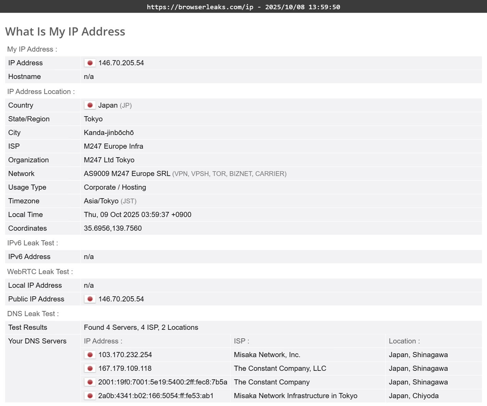Screen dimensions: 487x406
Task: Click the M247 Europe Infra ISP value
Action: coord(113,146)
